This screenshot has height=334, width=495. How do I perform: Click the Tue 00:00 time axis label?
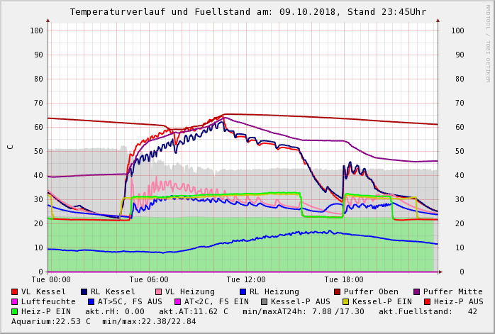[51, 280]
